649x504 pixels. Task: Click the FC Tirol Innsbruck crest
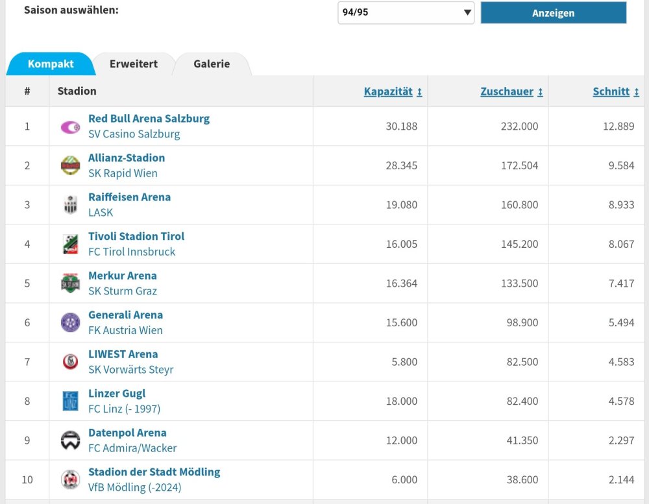click(70, 245)
